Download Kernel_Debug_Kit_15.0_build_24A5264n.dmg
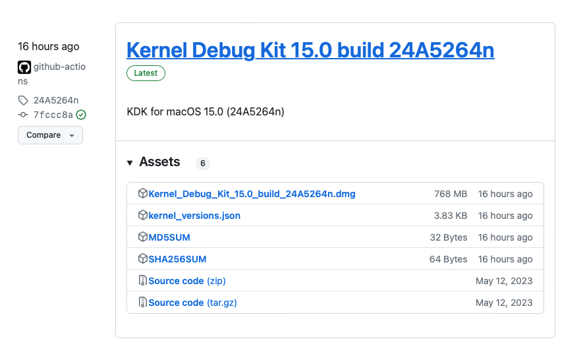This screenshot has width=583, height=356. [x=252, y=194]
